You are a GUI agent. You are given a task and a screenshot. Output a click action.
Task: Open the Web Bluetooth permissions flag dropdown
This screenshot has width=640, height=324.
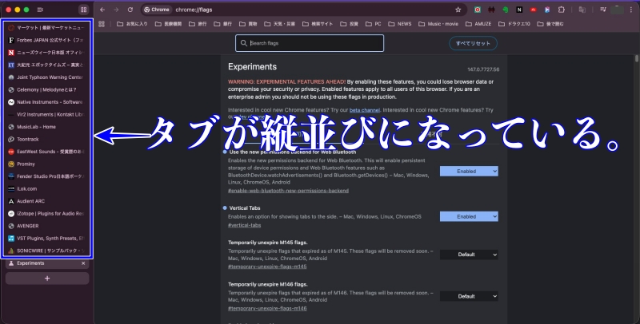click(x=469, y=172)
